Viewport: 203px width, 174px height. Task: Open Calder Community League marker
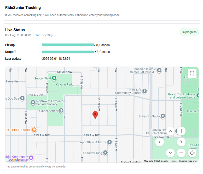(x=31, y=158)
